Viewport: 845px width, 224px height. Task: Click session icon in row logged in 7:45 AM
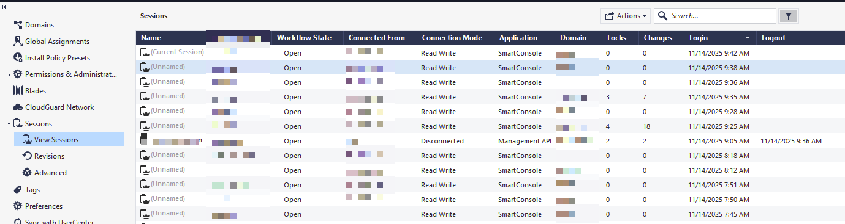point(145,214)
